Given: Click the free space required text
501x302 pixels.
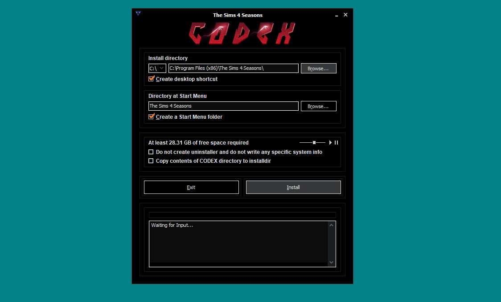Looking at the screenshot, I should coord(198,142).
